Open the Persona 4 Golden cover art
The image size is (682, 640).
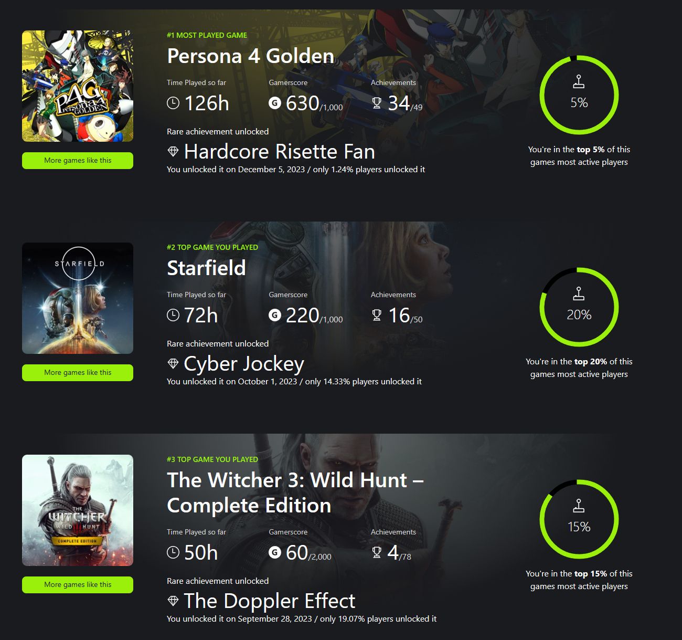[x=78, y=86]
